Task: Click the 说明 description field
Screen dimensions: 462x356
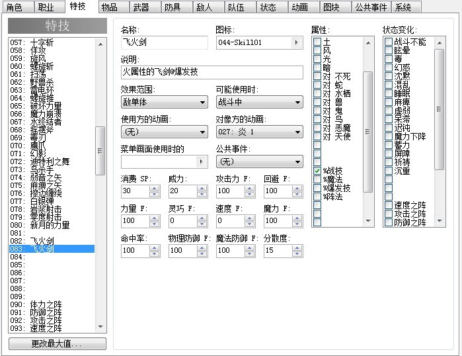Action: click(x=212, y=72)
